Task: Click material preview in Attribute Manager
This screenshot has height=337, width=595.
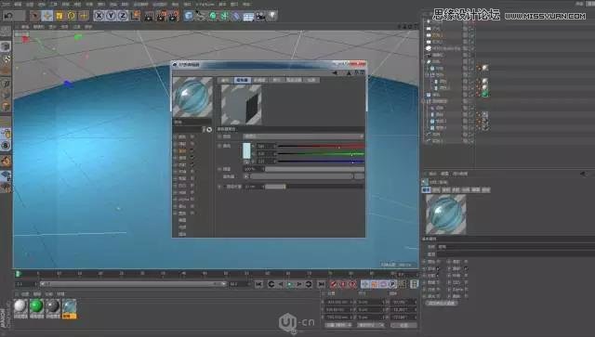Action: [x=446, y=214]
